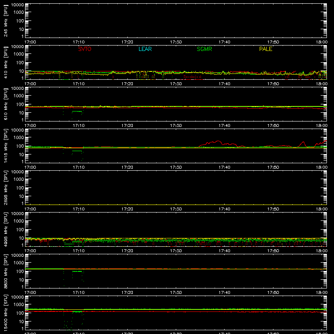Click green SGMR dip segment in 8800 MHz plot
334x334 pixels.
pyautogui.click(x=77, y=271)
